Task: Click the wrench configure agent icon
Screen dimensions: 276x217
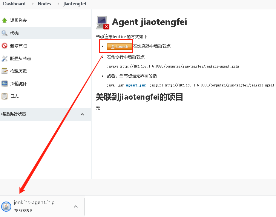Action: pos(5,58)
